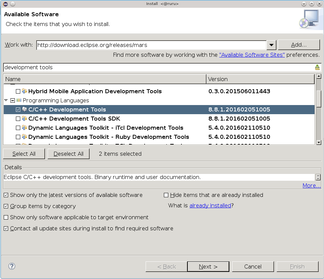The width and height of the screenshot is (324, 279).
Task: Open the Work with site dropdown
Action: (x=271, y=45)
